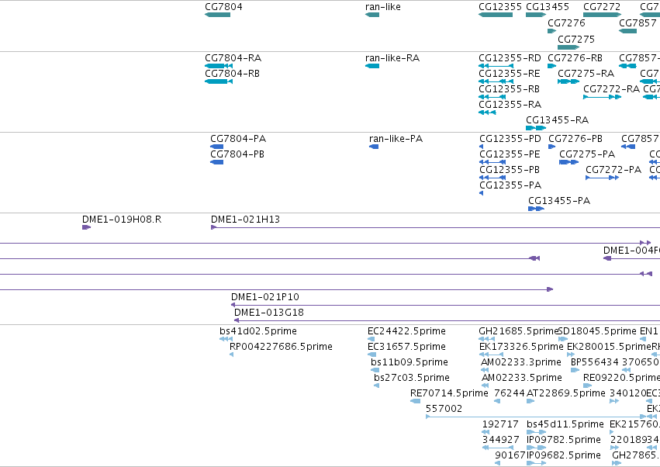The width and height of the screenshot is (660, 467).
Task: Click the RE70714.5prime EST glyph
Action: click(415, 401)
